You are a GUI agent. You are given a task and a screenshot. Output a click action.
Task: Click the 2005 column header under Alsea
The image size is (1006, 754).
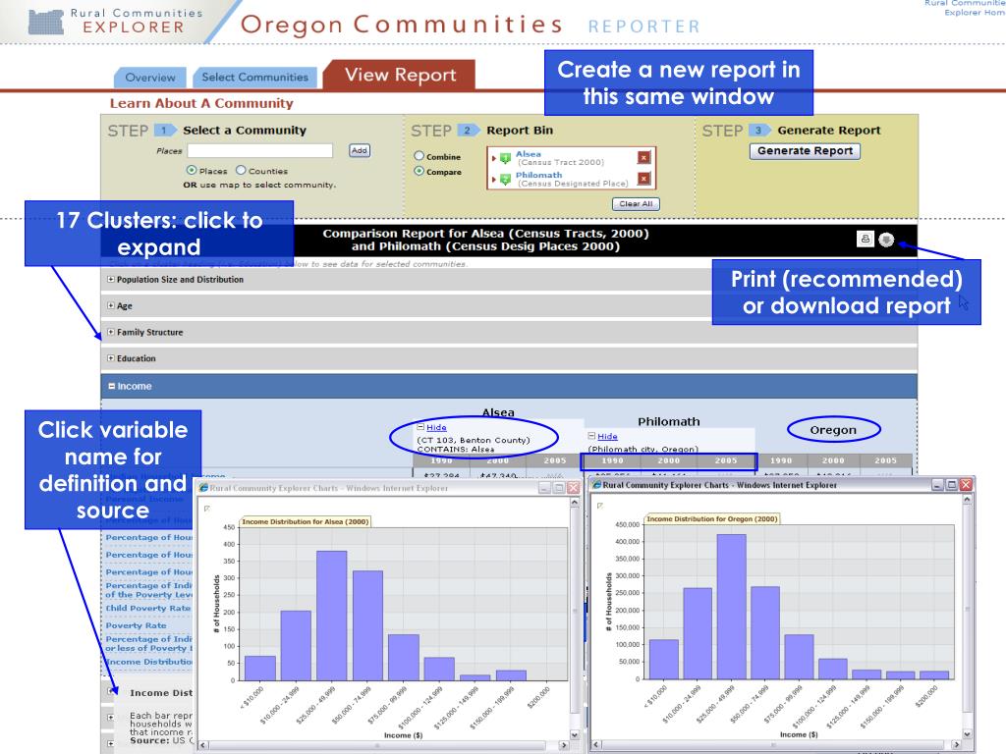(555, 460)
